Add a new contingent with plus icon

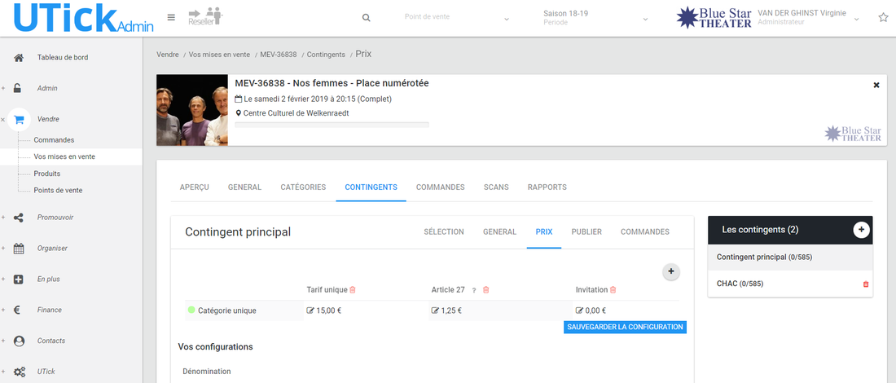pos(861,230)
